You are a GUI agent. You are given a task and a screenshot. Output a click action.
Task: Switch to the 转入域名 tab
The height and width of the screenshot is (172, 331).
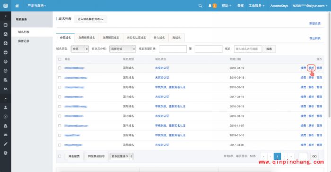click(159, 38)
